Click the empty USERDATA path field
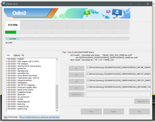 (119, 95)
